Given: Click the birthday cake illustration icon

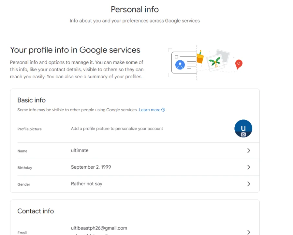Looking at the screenshot, I should coord(200,57).
